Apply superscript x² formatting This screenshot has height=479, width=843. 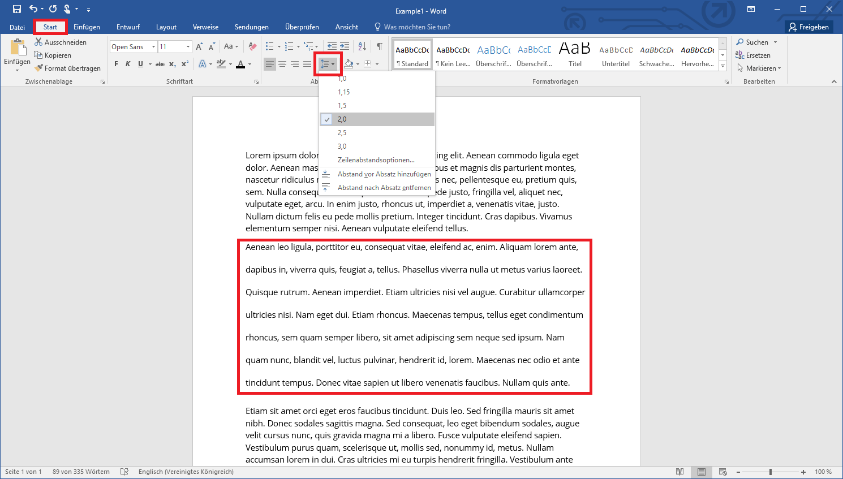pos(185,64)
